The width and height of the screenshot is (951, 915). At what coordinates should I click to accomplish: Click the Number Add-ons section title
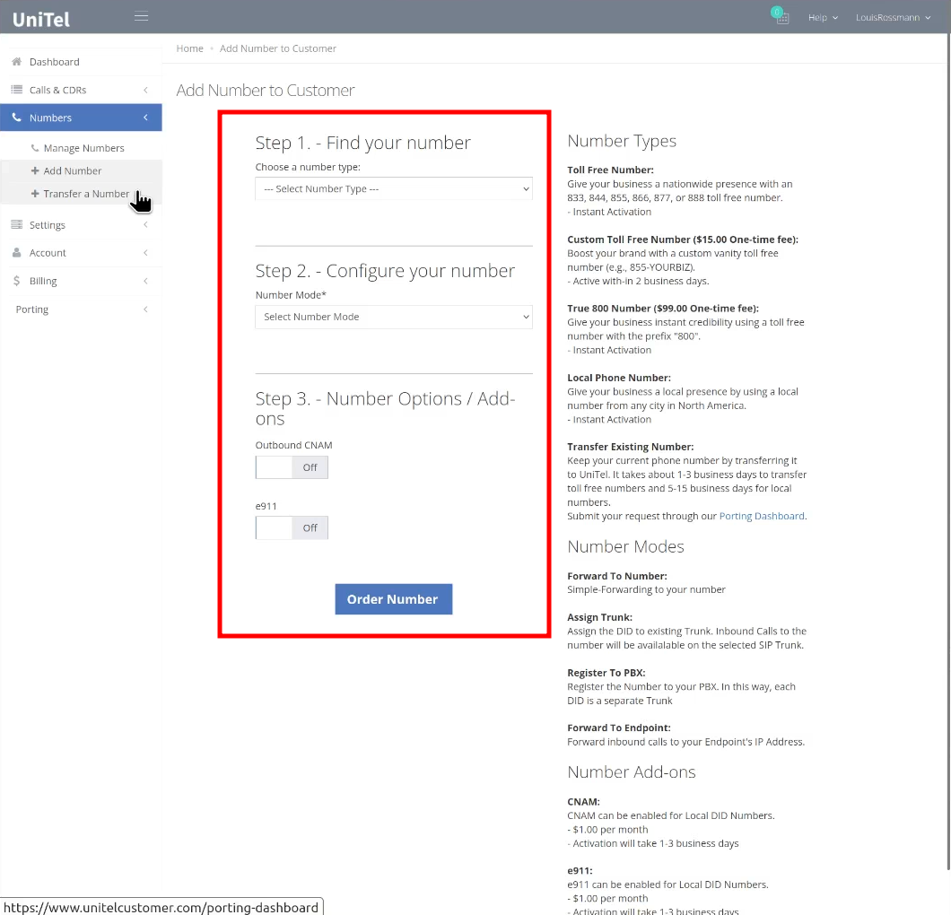click(x=632, y=771)
